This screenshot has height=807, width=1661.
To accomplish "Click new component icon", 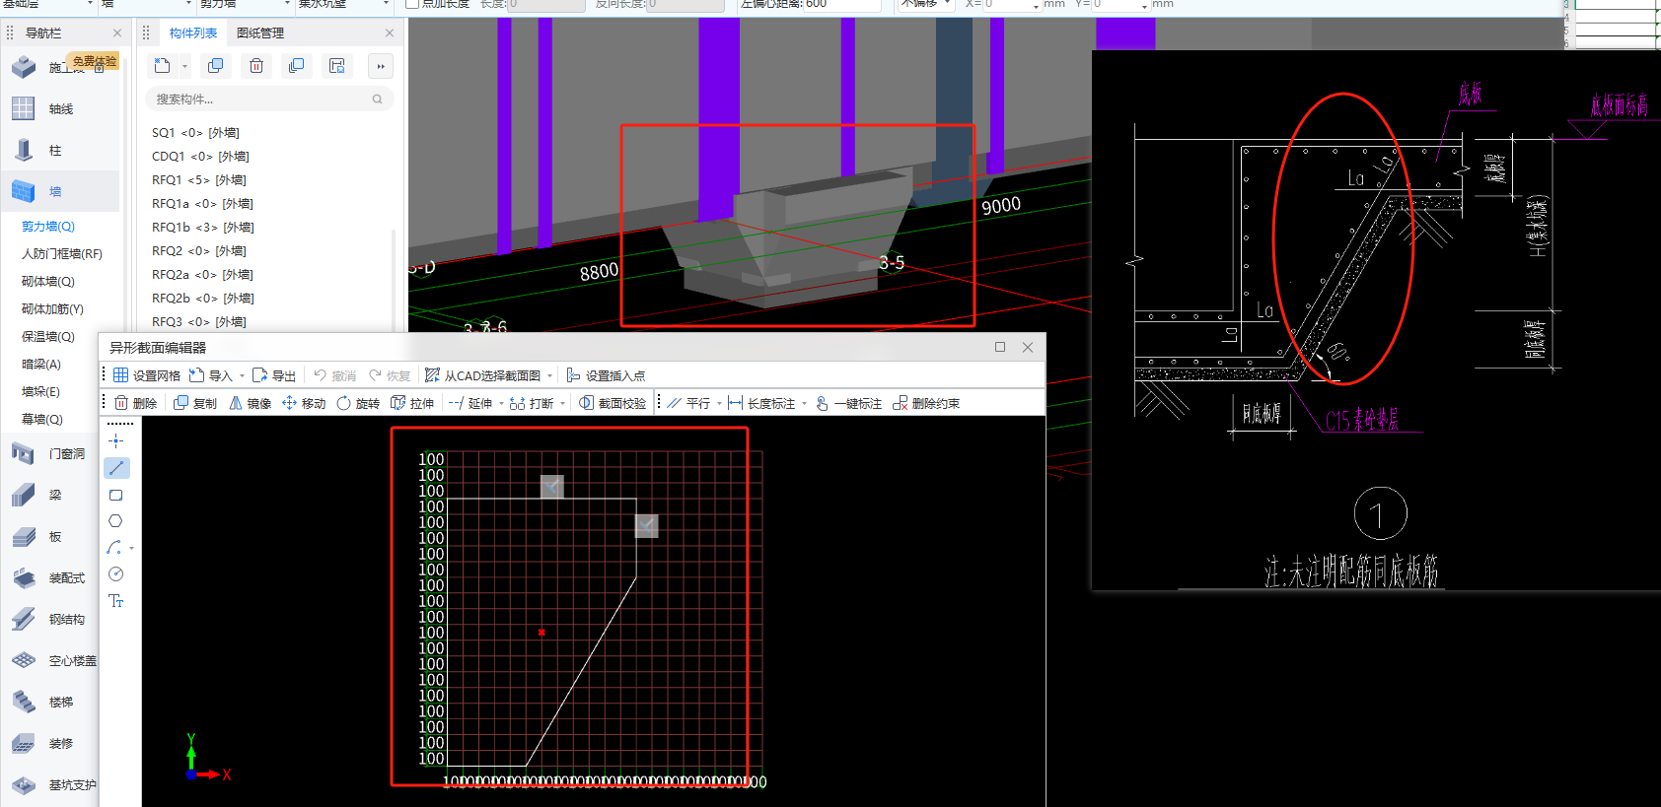I will coord(163,66).
